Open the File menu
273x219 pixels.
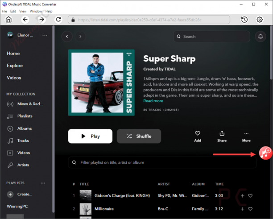point(4,11)
